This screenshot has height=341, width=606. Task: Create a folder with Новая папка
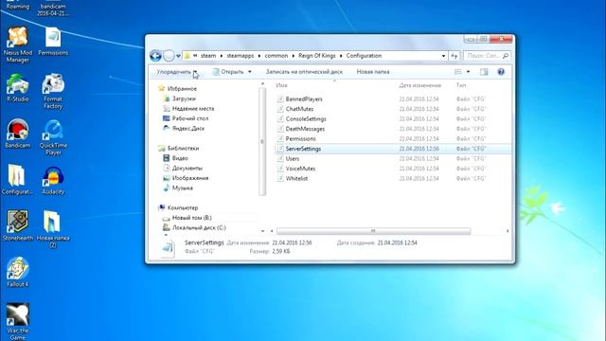coord(373,72)
